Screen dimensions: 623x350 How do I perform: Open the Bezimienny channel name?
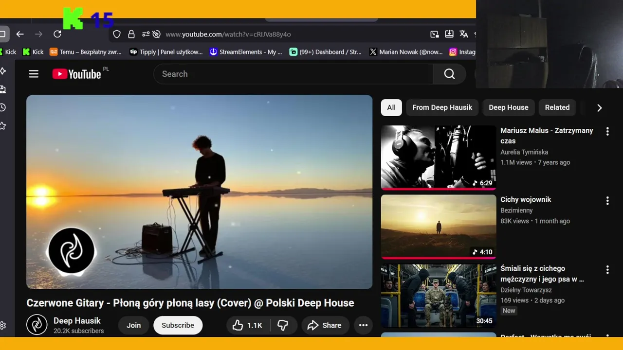(x=516, y=210)
